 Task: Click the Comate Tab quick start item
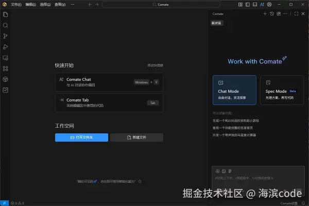109,102
